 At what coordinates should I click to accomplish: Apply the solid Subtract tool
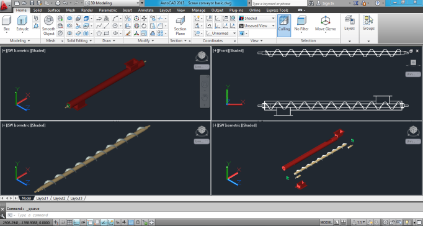(x=69, y=26)
